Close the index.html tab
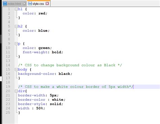 pos(24,4)
